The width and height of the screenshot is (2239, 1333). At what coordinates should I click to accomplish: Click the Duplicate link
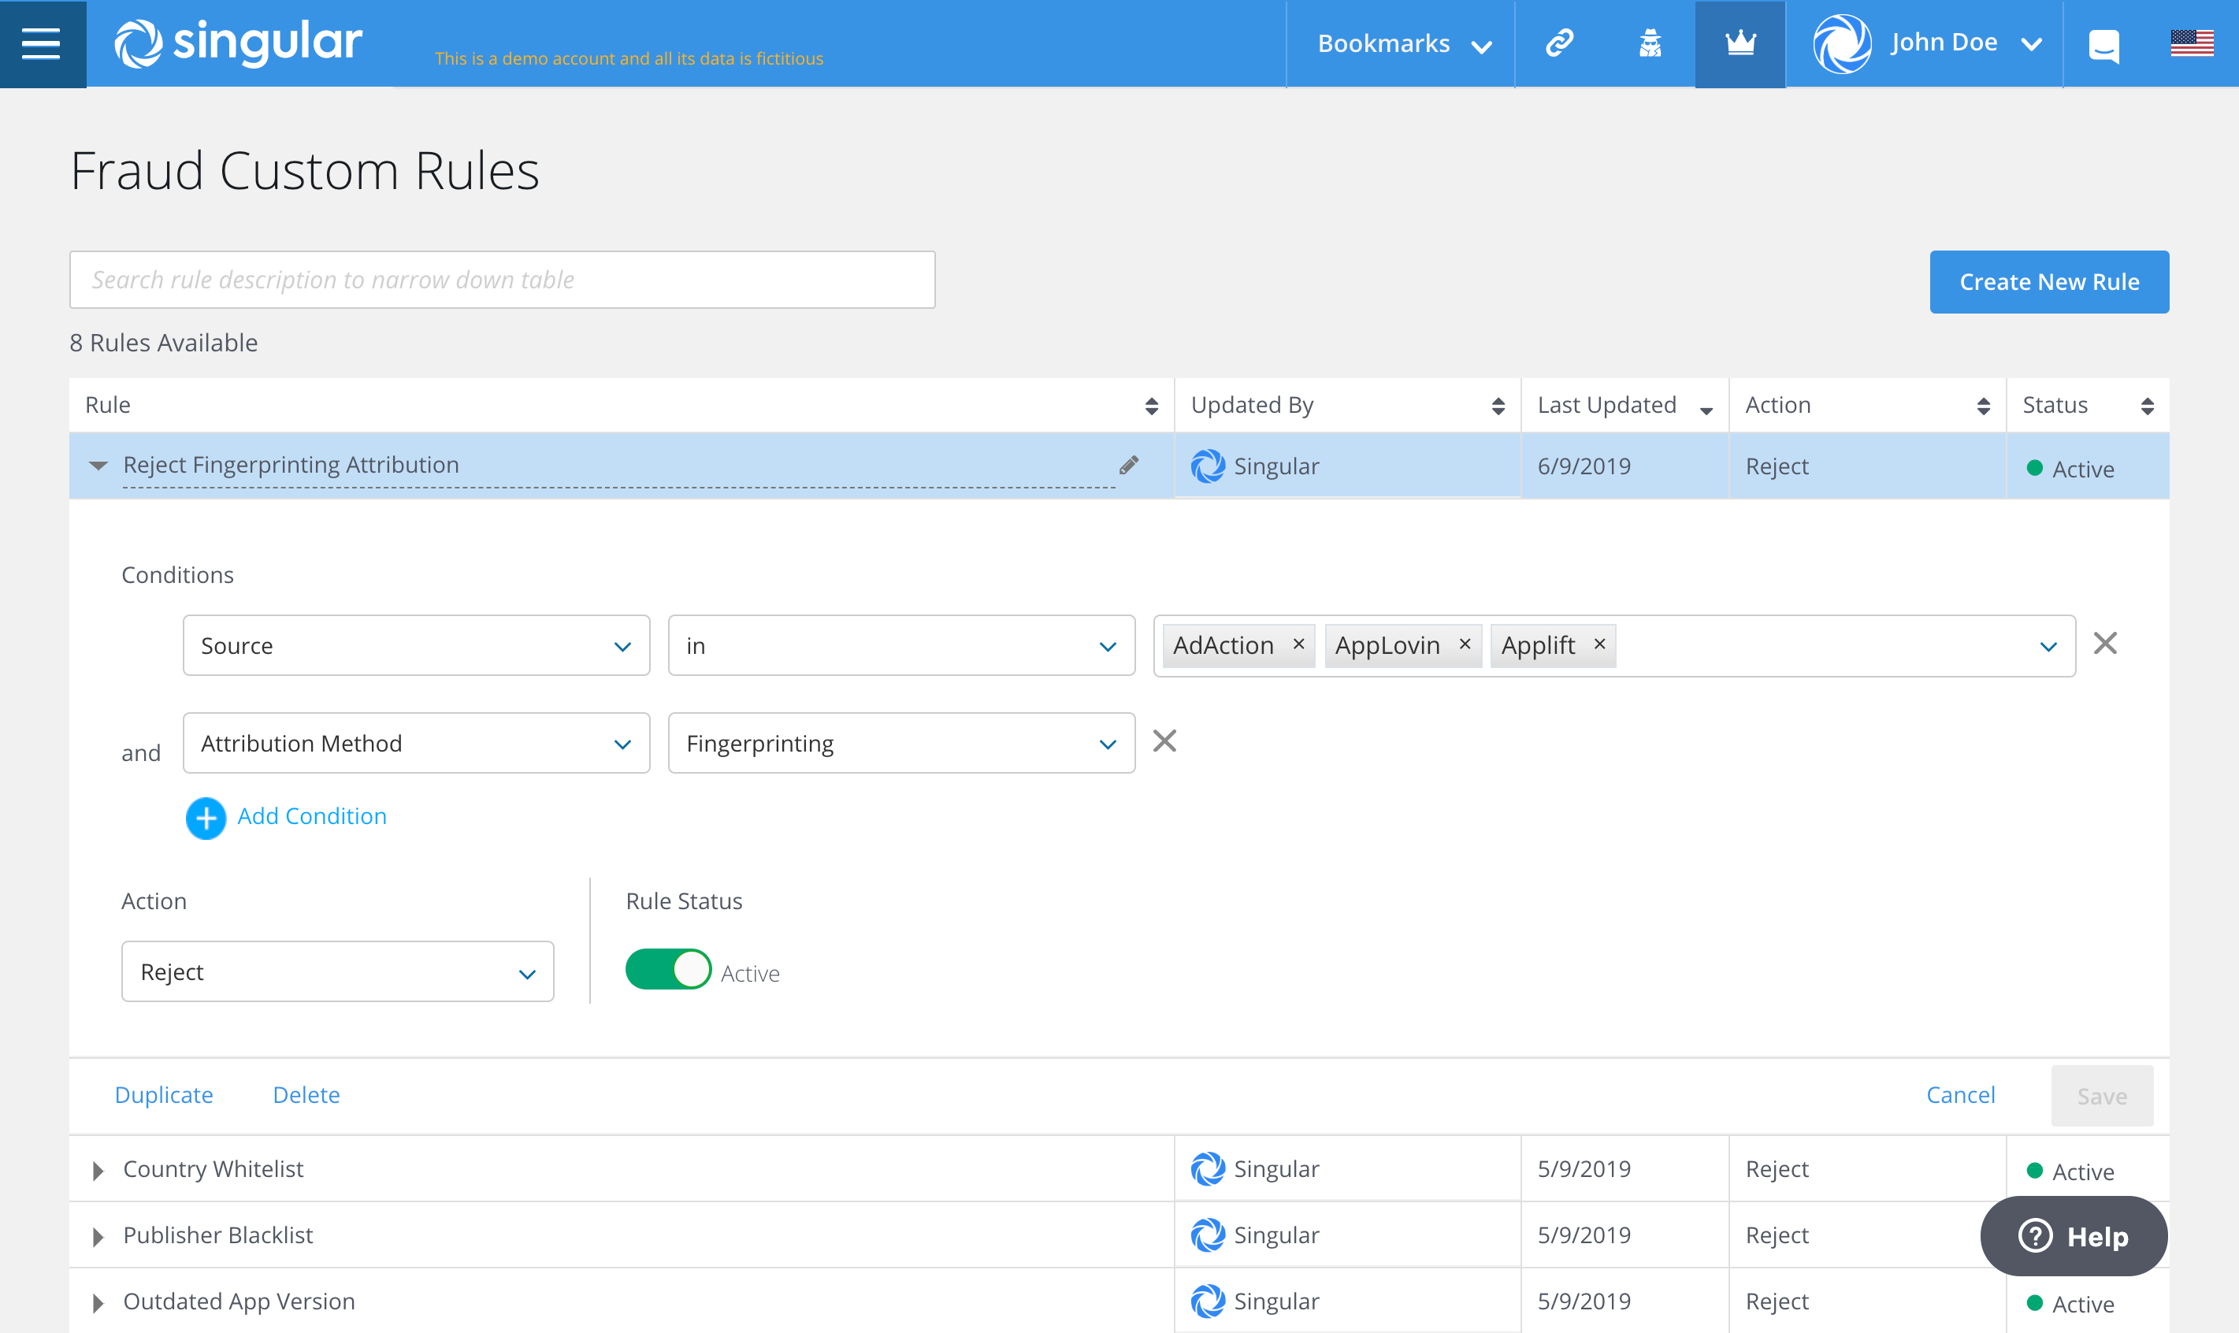tap(163, 1095)
